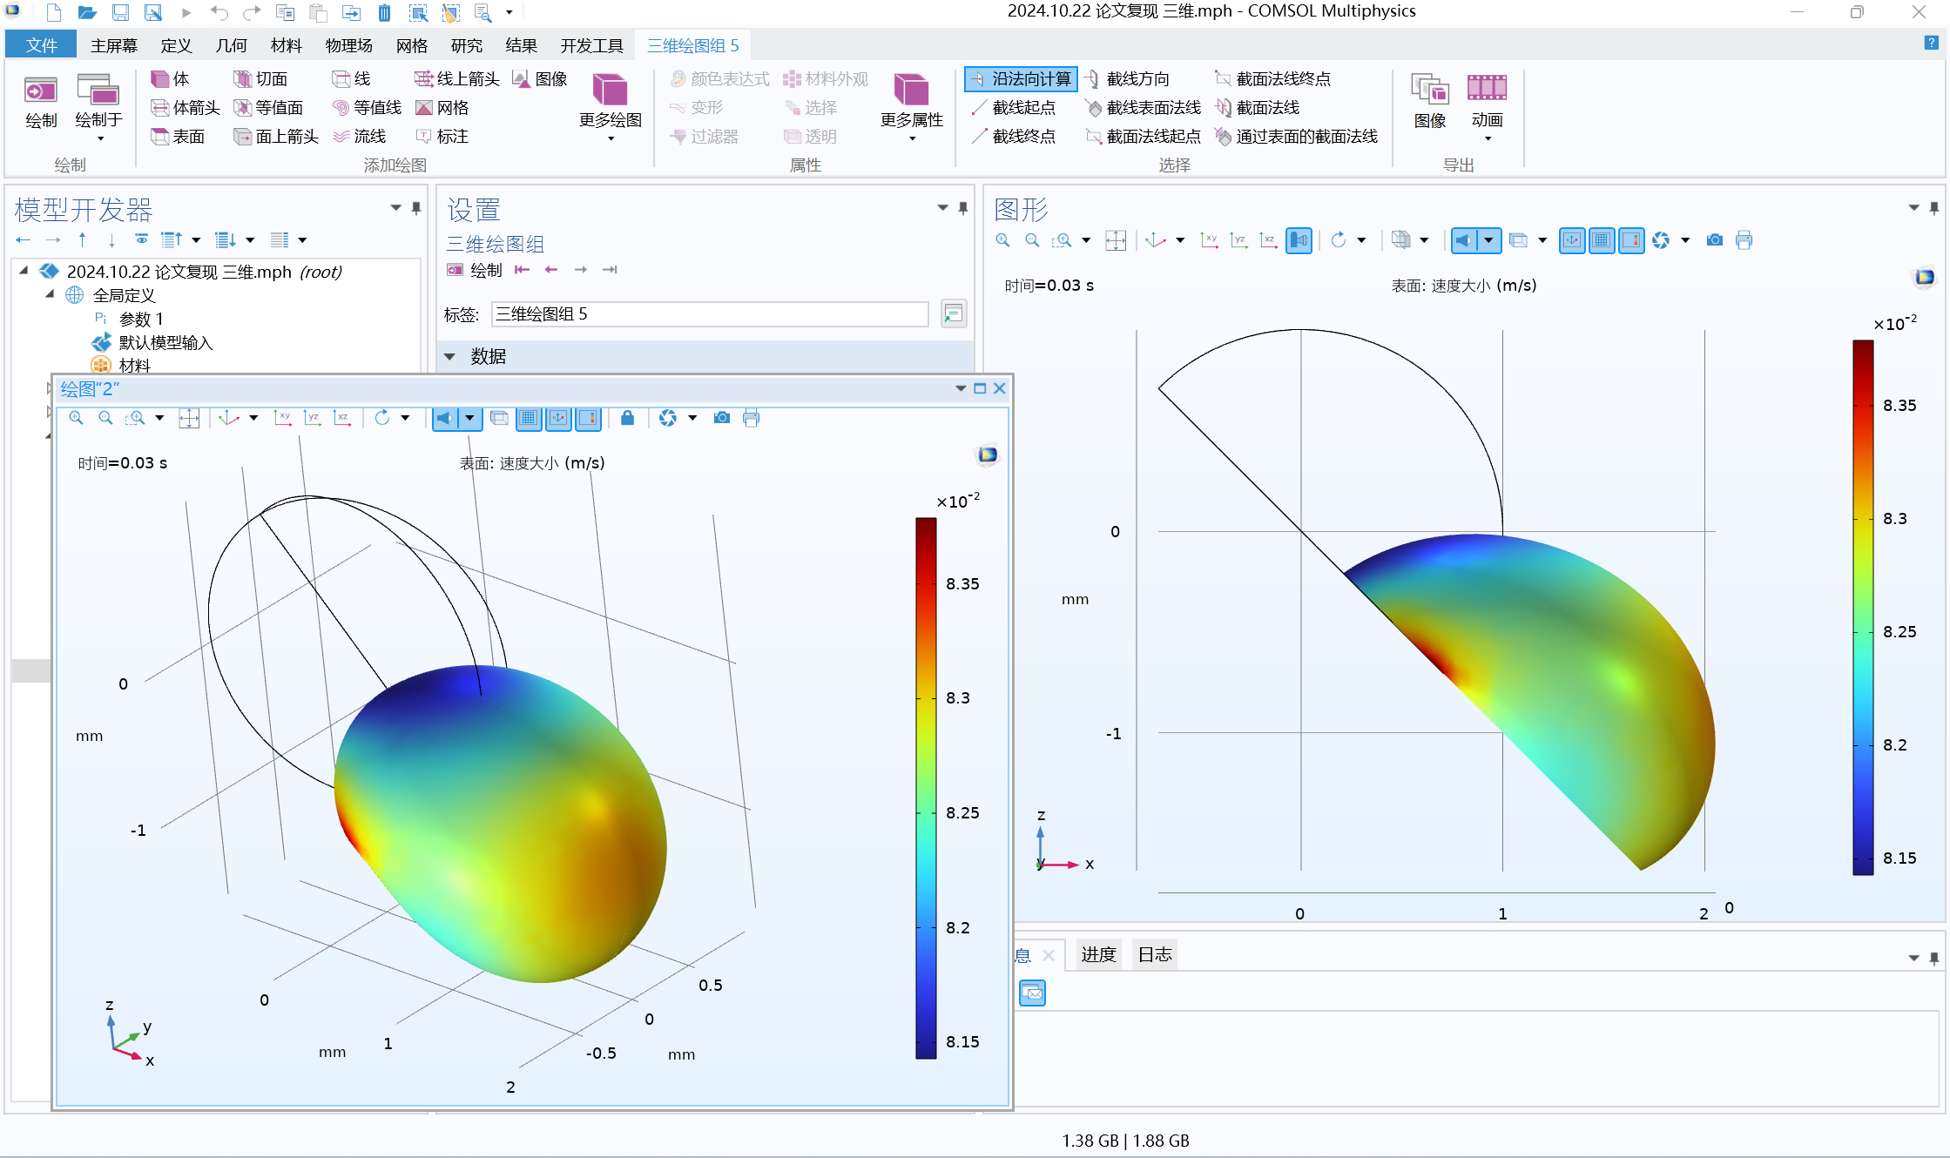The width and height of the screenshot is (1950, 1158).
Task: Click the lock icon in 绘图 2 toolbar
Action: tap(627, 418)
